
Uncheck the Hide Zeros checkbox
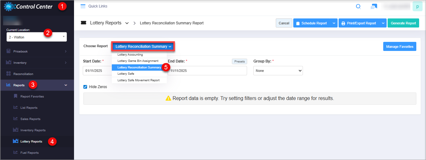(85, 87)
